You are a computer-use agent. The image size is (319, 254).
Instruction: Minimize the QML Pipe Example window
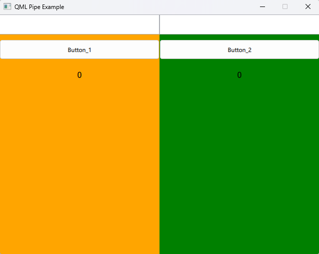pos(262,6)
